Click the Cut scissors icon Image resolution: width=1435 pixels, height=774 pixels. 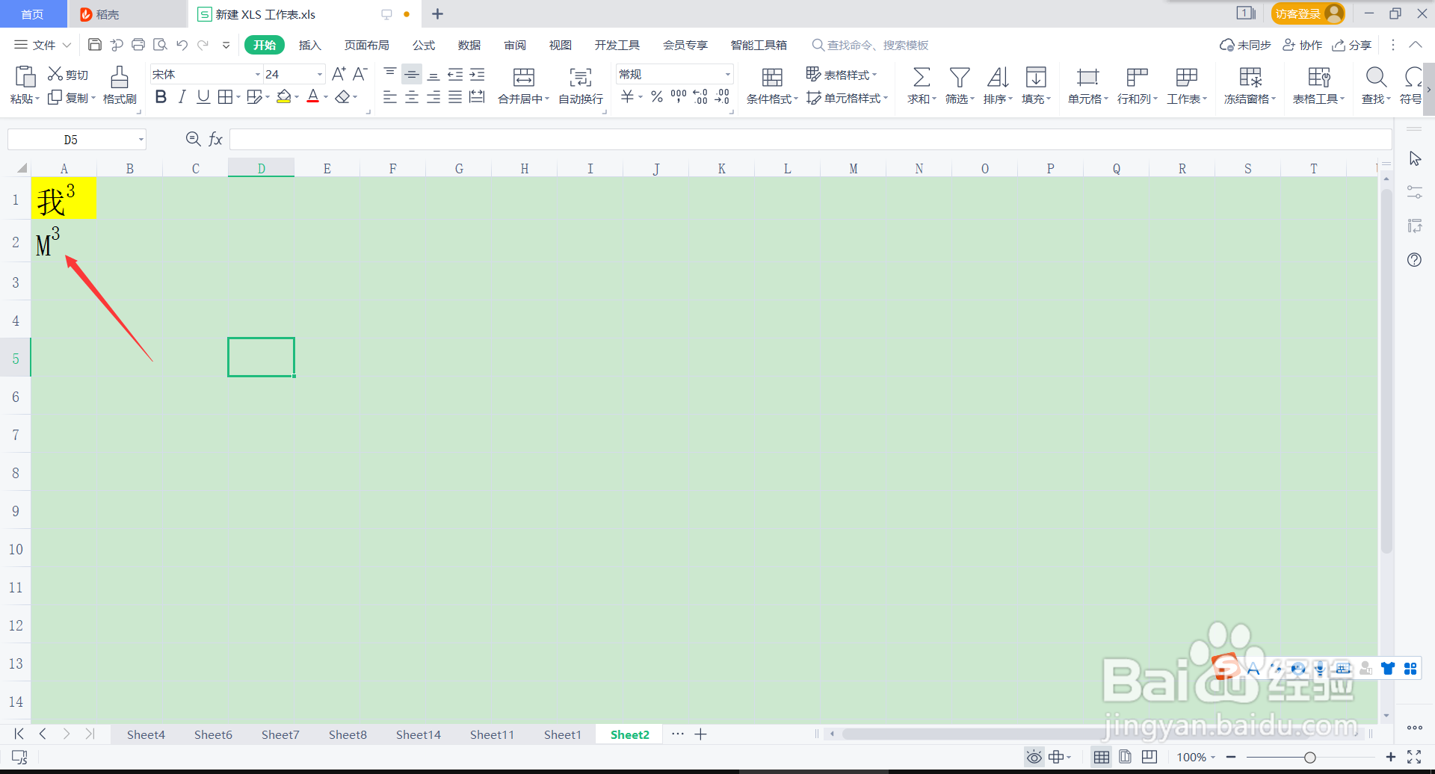55,74
